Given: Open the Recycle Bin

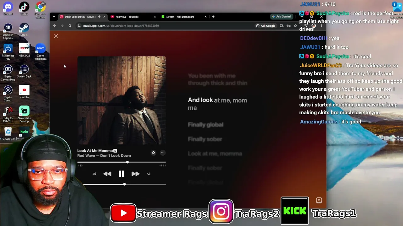Looking at the screenshot, I should point(8,133).
